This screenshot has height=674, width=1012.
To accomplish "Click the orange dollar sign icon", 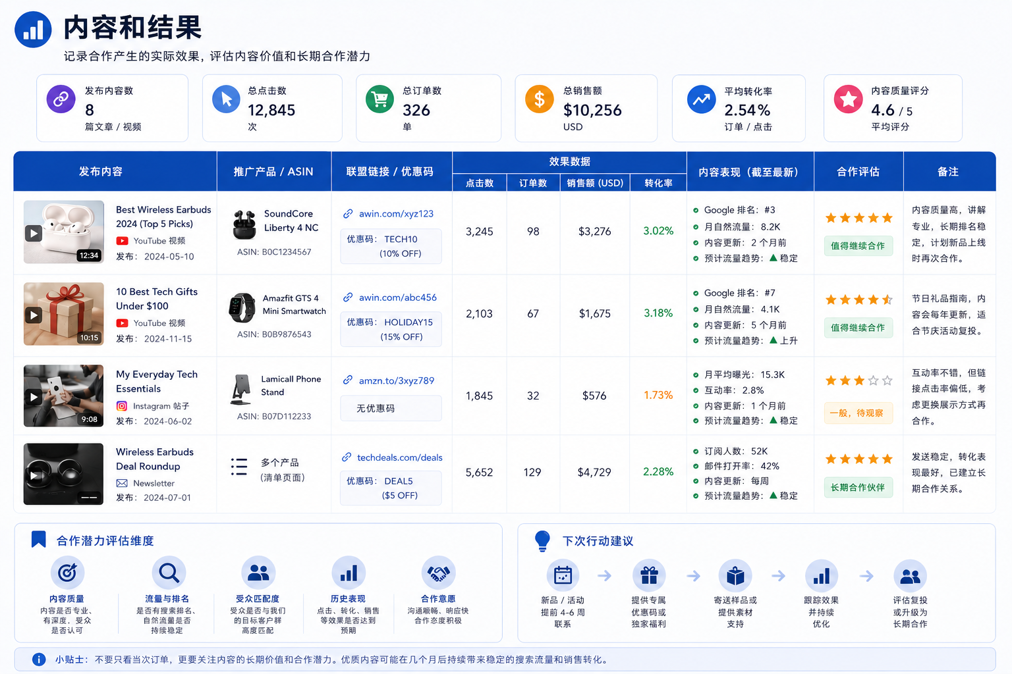I will [539, 99].
